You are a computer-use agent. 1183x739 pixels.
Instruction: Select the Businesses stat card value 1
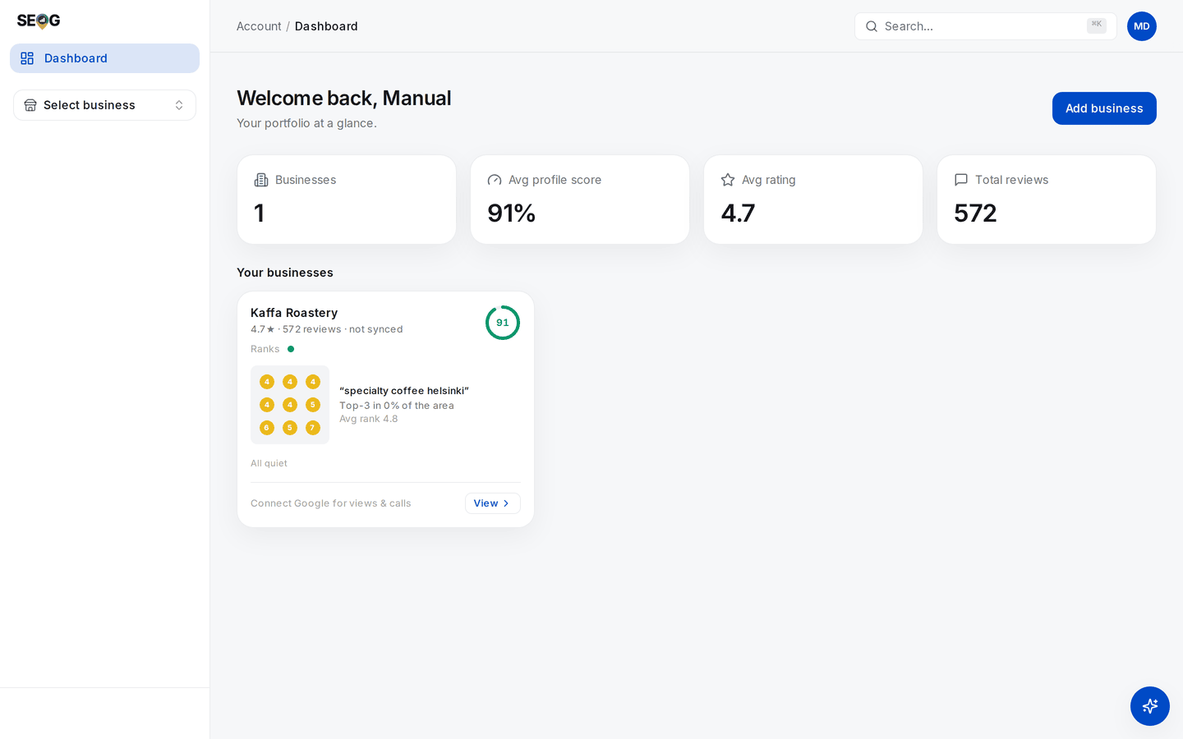click(x=259, y=213)
